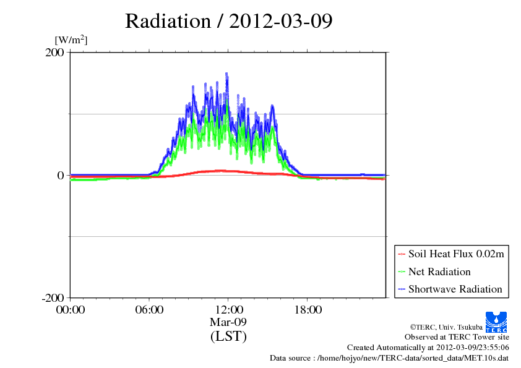Select the 'Shortwave Radiation' legend label
The width and height of the screenshot is (521, 368).
[x=455, y=289]
